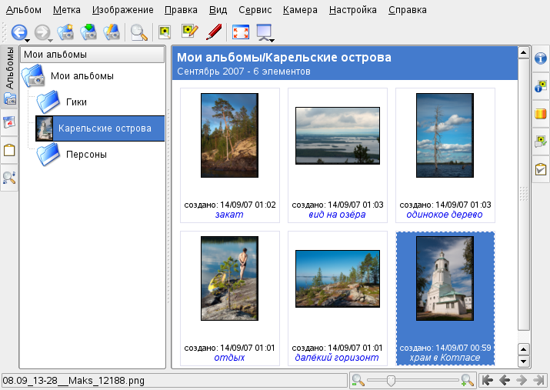This screenshot has height=390, width=550.
Task: Select the Гики album in tree
Action: pos(76,102)
